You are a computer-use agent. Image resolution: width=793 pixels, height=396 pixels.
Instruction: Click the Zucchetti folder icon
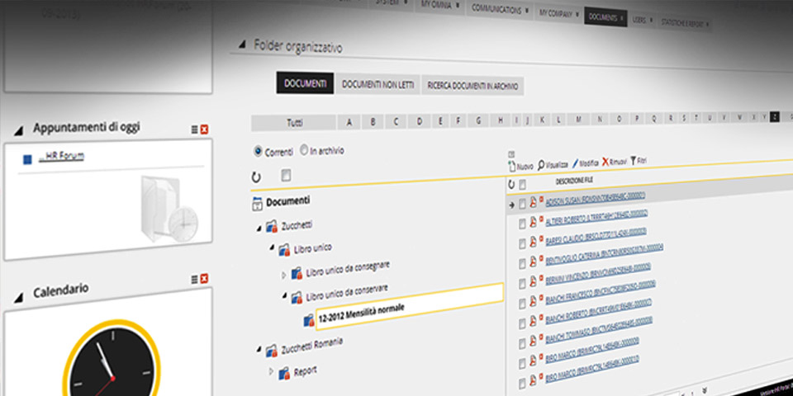click(272, 226)
